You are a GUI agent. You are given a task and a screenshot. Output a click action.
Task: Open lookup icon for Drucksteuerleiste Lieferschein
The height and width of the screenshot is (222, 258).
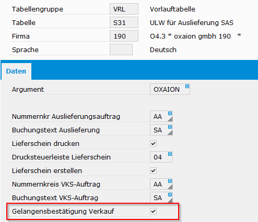tap(170, 154)
